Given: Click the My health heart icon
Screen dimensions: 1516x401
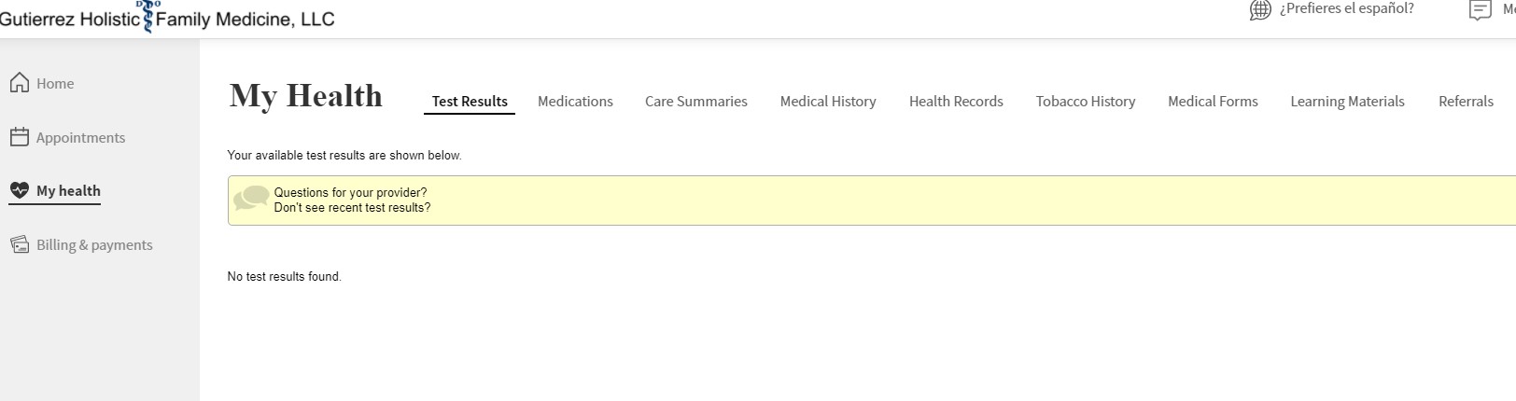Looking at the screenshot, I should 19,190.
